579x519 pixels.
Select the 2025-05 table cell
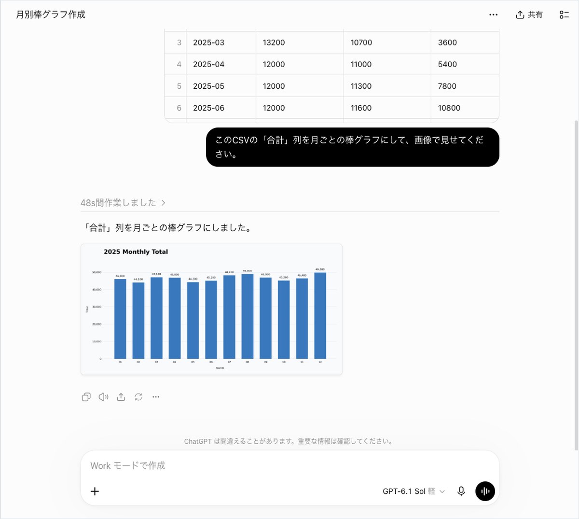(x=221, y=86)
